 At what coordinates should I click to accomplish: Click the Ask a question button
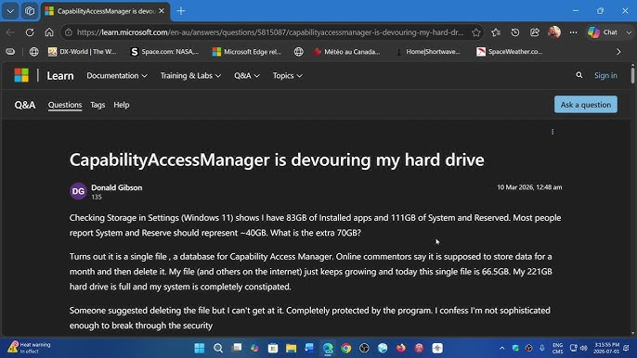click(585, 104)
